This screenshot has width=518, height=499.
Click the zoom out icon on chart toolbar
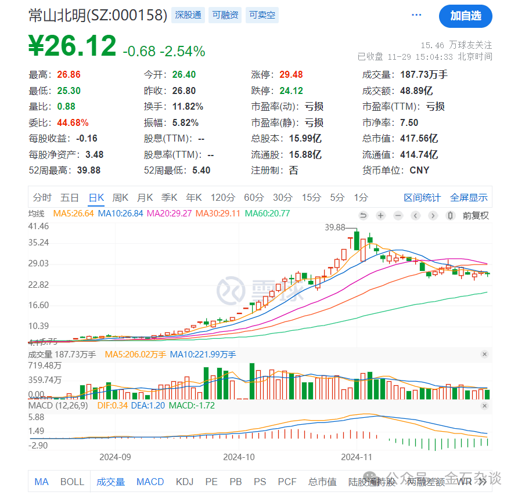[x=398, y=215]
